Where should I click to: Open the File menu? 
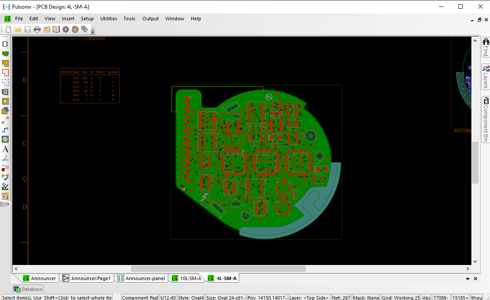tap(19, 19)
